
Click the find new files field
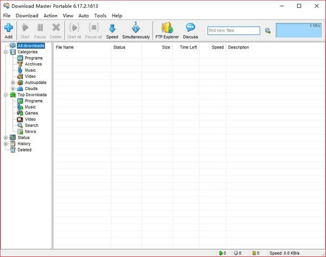tap(233, 31)
